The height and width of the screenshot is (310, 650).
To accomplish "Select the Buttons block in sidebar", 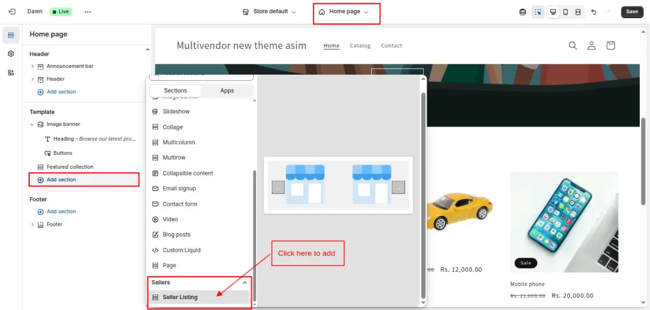I will click(x=58, y=153).
